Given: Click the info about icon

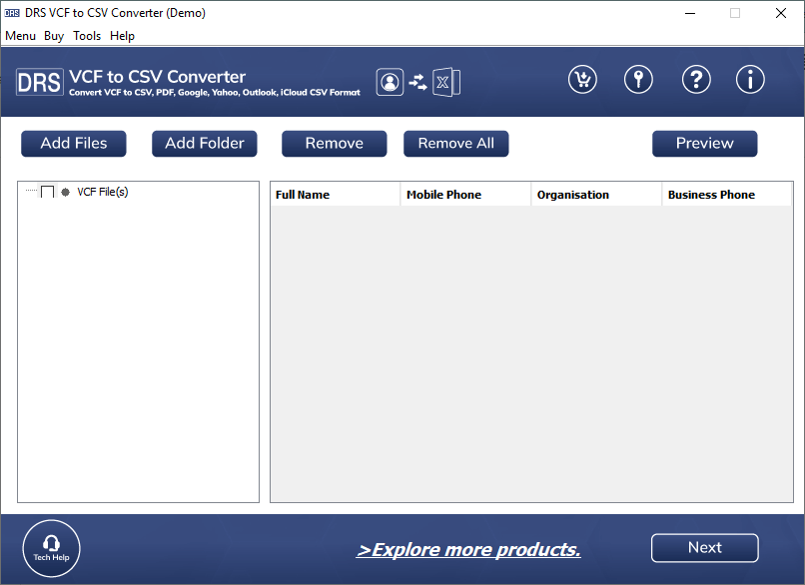Looking at the screenshot, I should point(750,80).
